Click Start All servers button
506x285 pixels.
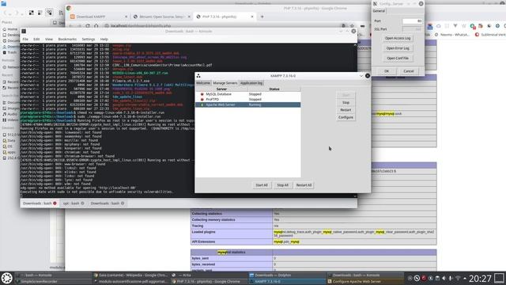pos(262,185)
